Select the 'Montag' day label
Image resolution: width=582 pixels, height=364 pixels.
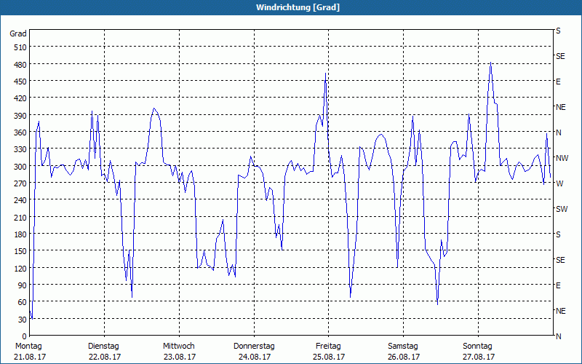pos(28,347)
